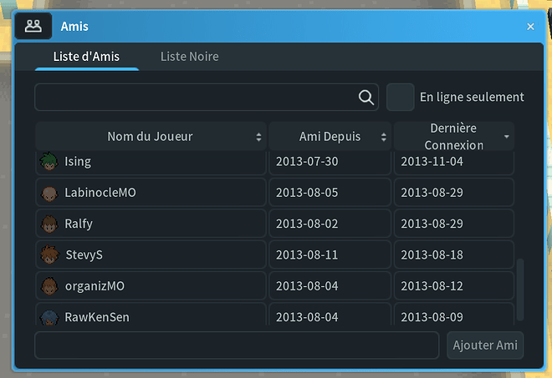Screen dimensions: 552x378
Task: Select the player name RawKenSen
Action: (97, 317)
